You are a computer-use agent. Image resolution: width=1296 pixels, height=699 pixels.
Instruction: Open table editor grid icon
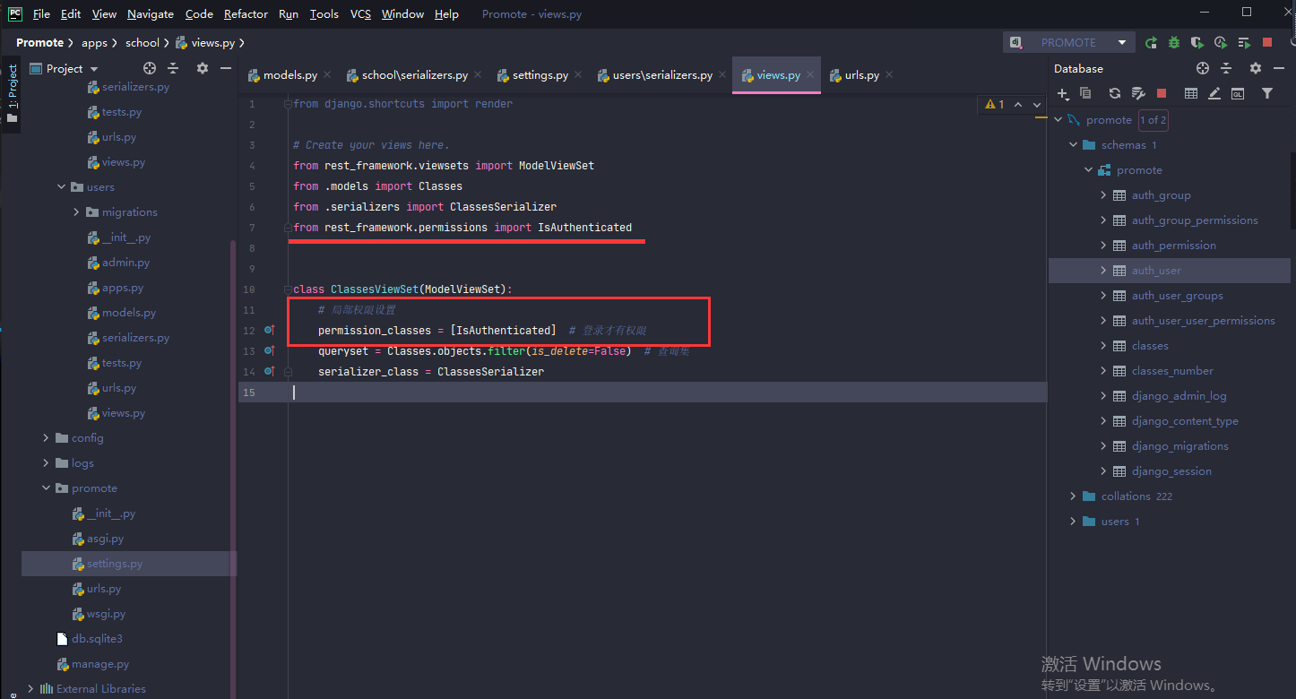(1191, 93)
